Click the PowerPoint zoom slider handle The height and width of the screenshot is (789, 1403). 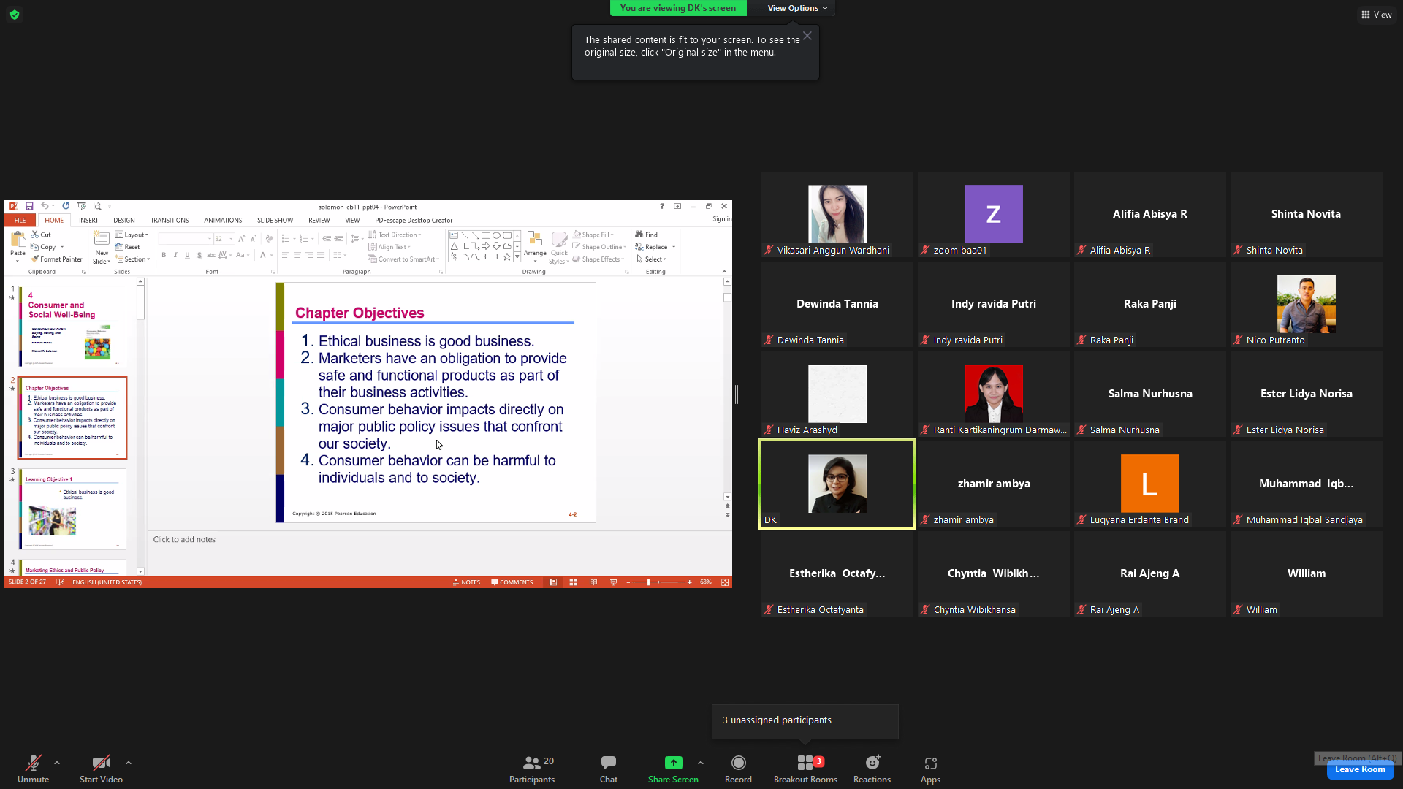coord(648,582)
